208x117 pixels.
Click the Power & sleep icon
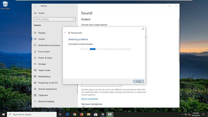pyautogui.click(x=35, y=58)
